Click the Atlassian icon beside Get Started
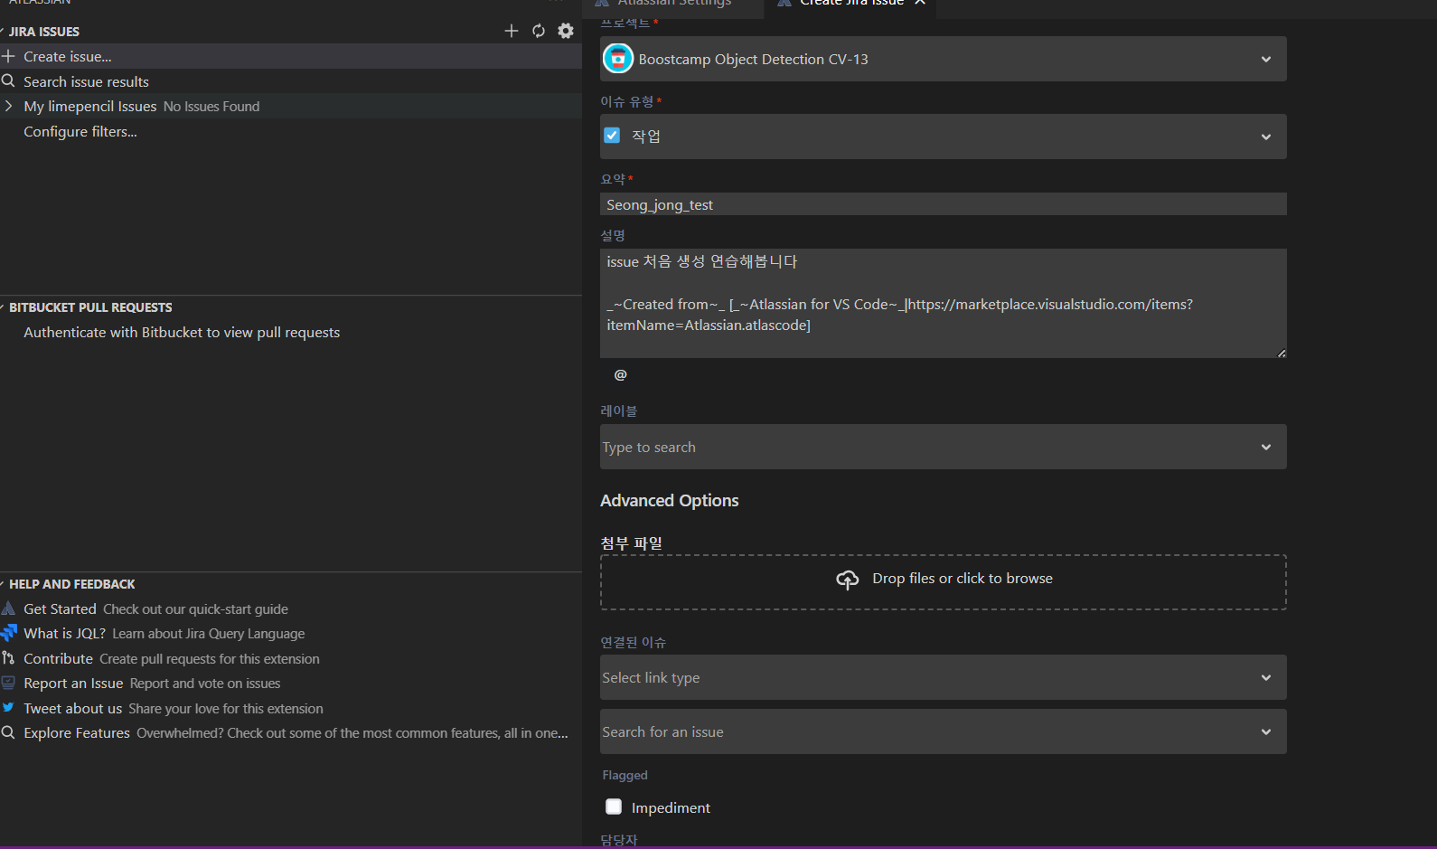This screenshot has width=1437, height=849. pos(8,608)
